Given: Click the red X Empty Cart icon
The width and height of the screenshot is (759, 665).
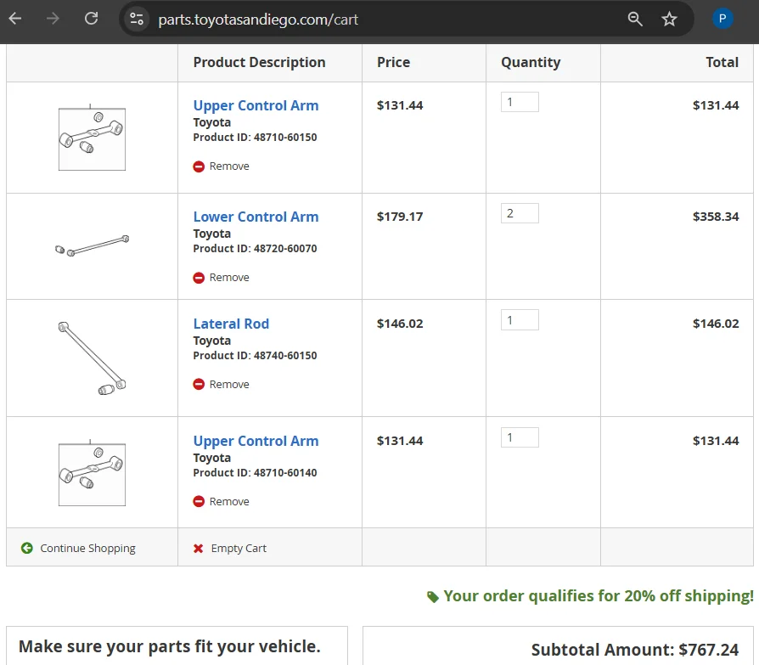Looking at the screenshot, I should 199,549.
